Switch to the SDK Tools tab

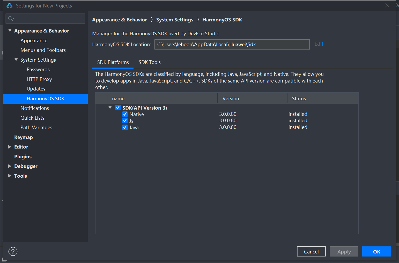coord(150,62)
